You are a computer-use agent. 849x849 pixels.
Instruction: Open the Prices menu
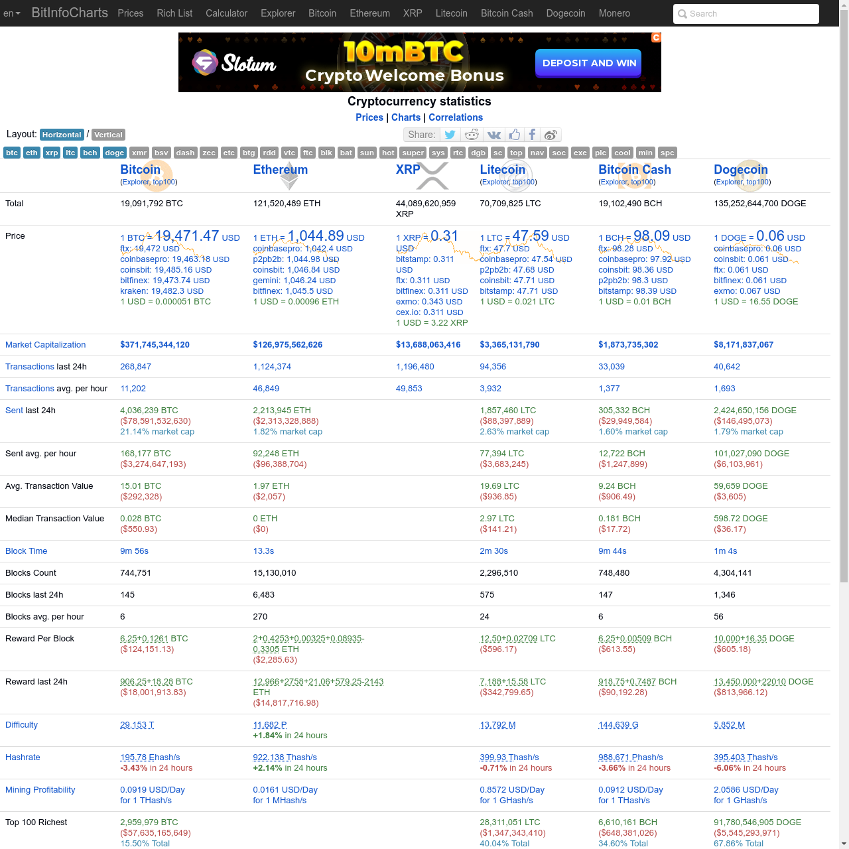pyautogui.click(x=131, y=13)
